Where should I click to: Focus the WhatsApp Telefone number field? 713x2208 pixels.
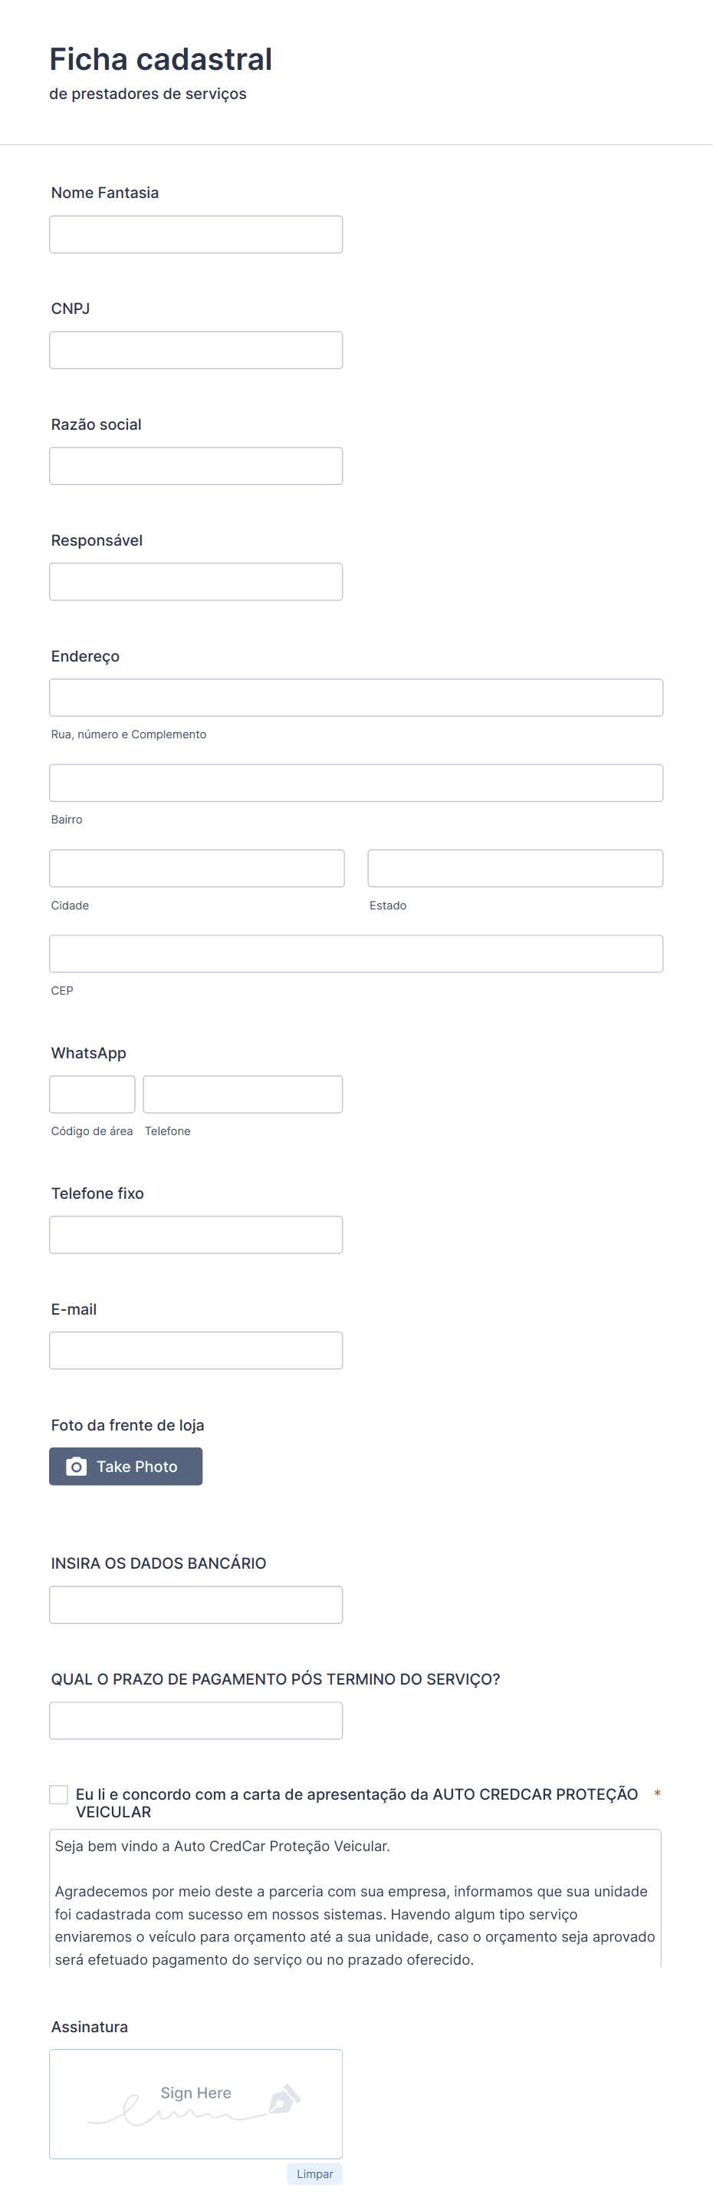tap(243, 1094)
